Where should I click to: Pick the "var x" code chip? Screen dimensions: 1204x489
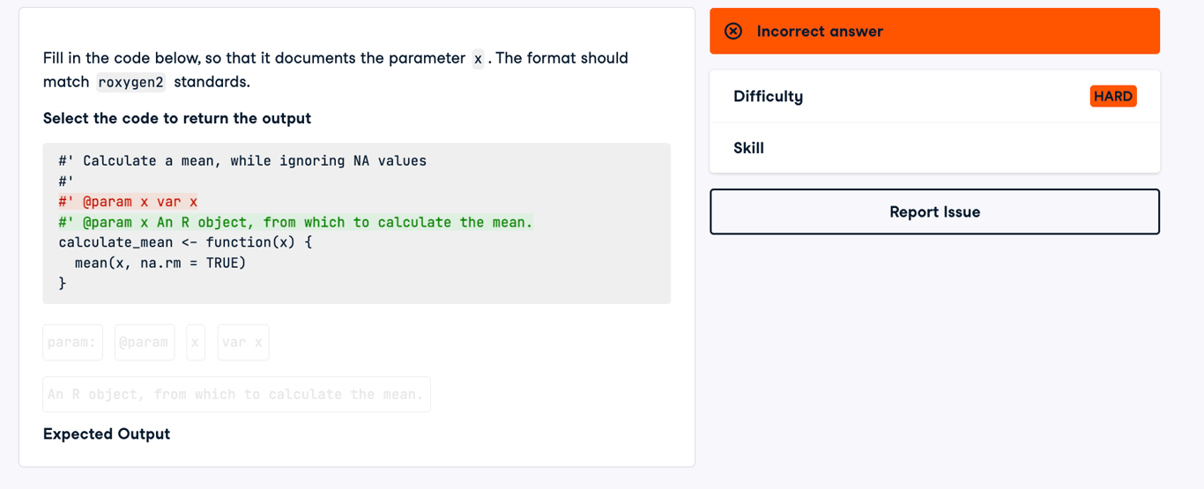[243, 343]
